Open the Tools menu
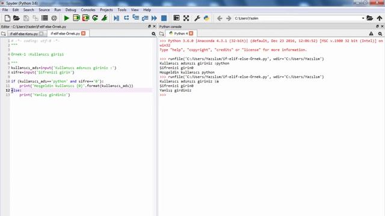 pos(122,10)
